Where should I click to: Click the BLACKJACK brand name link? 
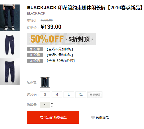36,13
